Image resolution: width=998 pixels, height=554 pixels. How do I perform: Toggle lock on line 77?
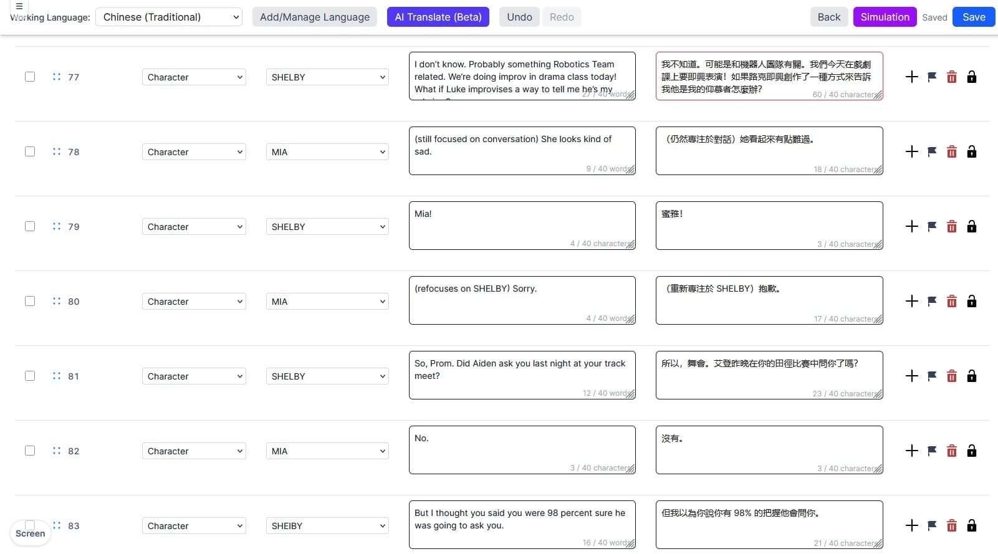click(972, 77)
